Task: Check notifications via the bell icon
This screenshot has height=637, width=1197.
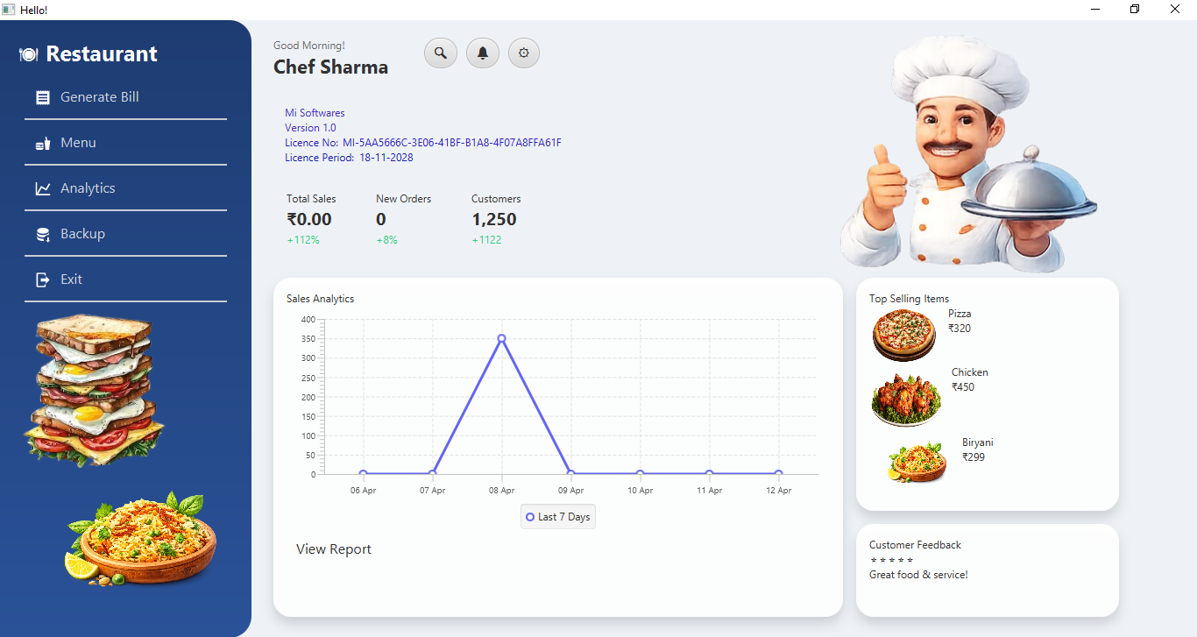Action: 482,53
